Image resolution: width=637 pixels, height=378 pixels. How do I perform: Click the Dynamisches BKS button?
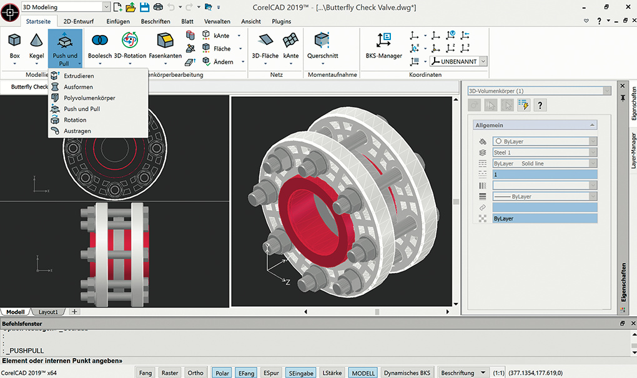(x=407, y=373)
